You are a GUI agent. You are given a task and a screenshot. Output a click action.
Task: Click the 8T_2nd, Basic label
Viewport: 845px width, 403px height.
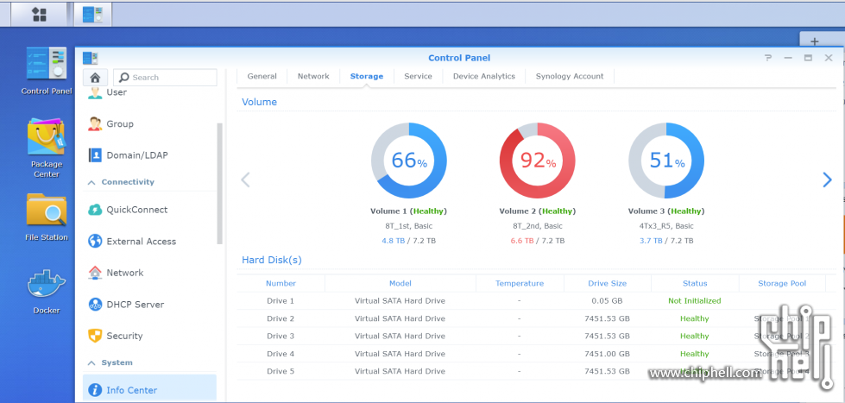(537, 226)
